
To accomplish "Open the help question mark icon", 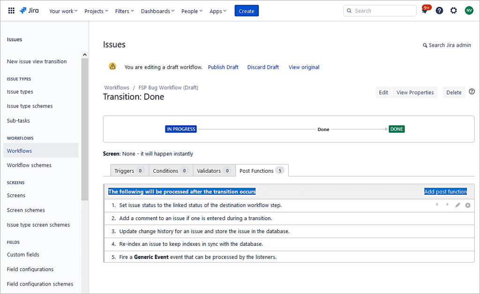I will coord(439,11).
